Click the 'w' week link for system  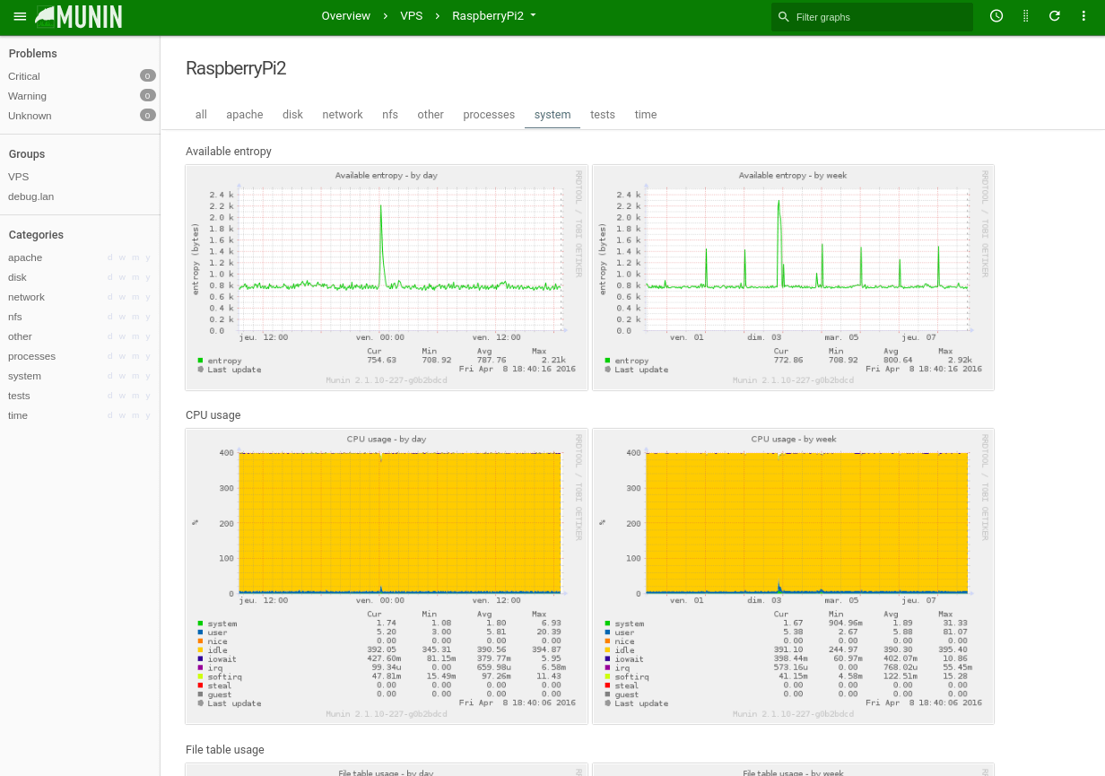(x=123, y=376)
